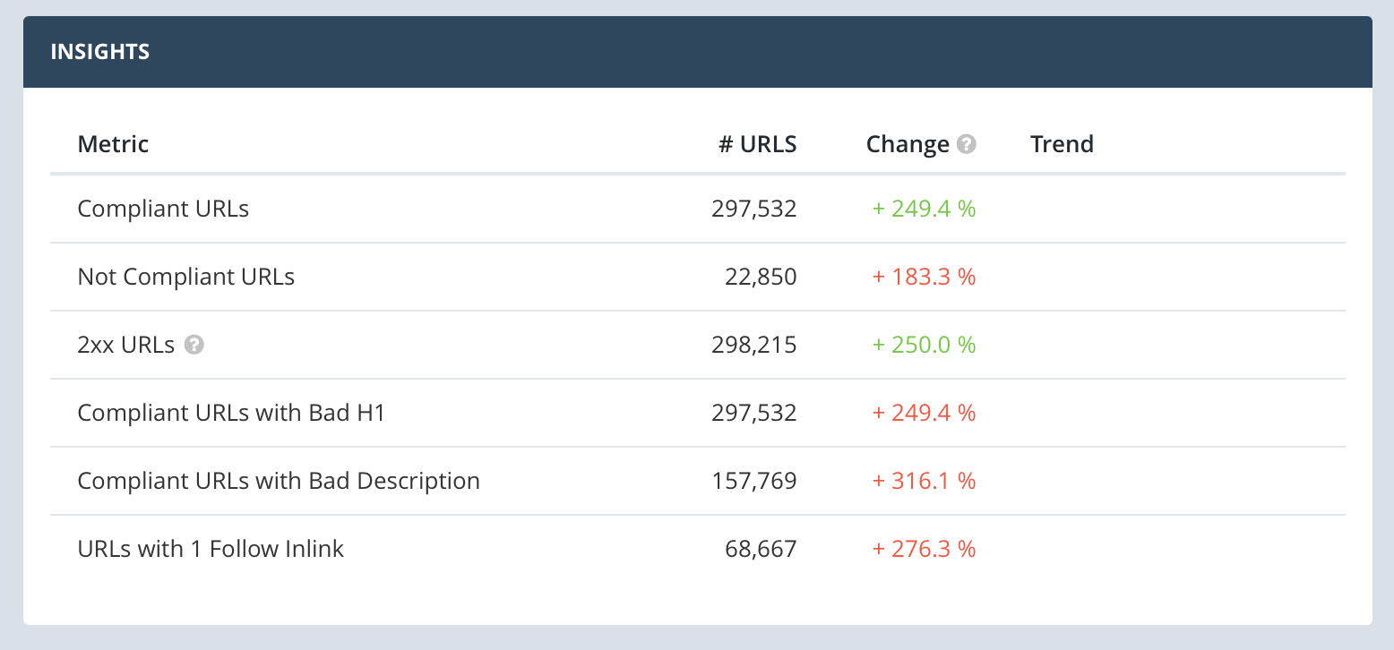
Task: Open the Not Compliant URLs metric
Action: coord(186,277)
